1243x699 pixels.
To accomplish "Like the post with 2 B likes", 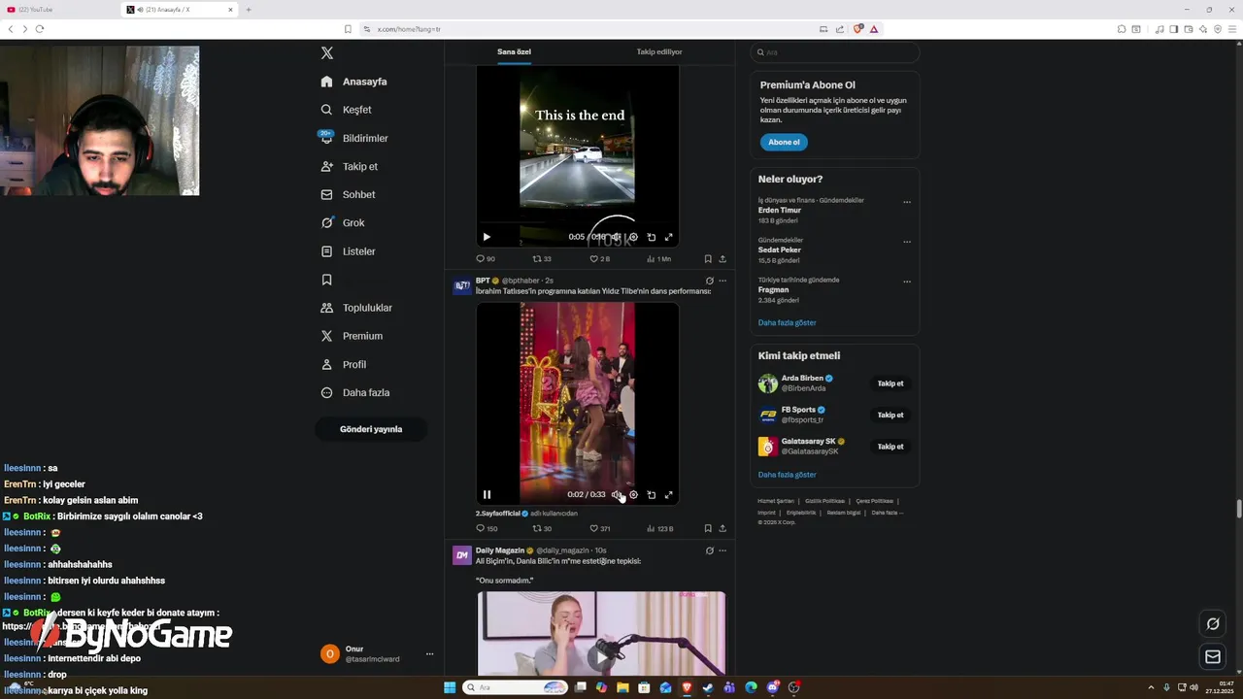I will [599, 259].
